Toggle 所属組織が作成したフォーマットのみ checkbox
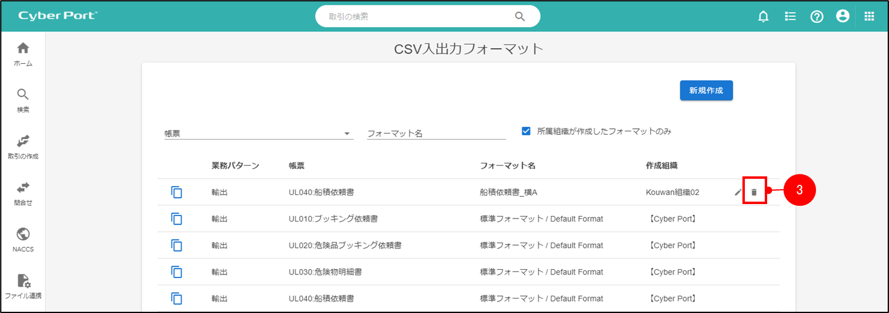The width and height of the screenshot is (889, 313). point(526,131)
